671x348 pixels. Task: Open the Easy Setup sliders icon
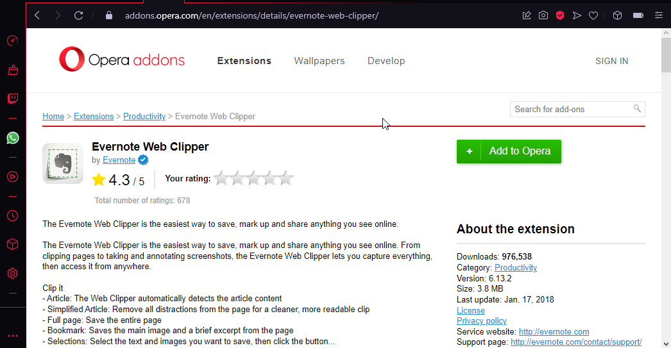(x=659, y=15)
